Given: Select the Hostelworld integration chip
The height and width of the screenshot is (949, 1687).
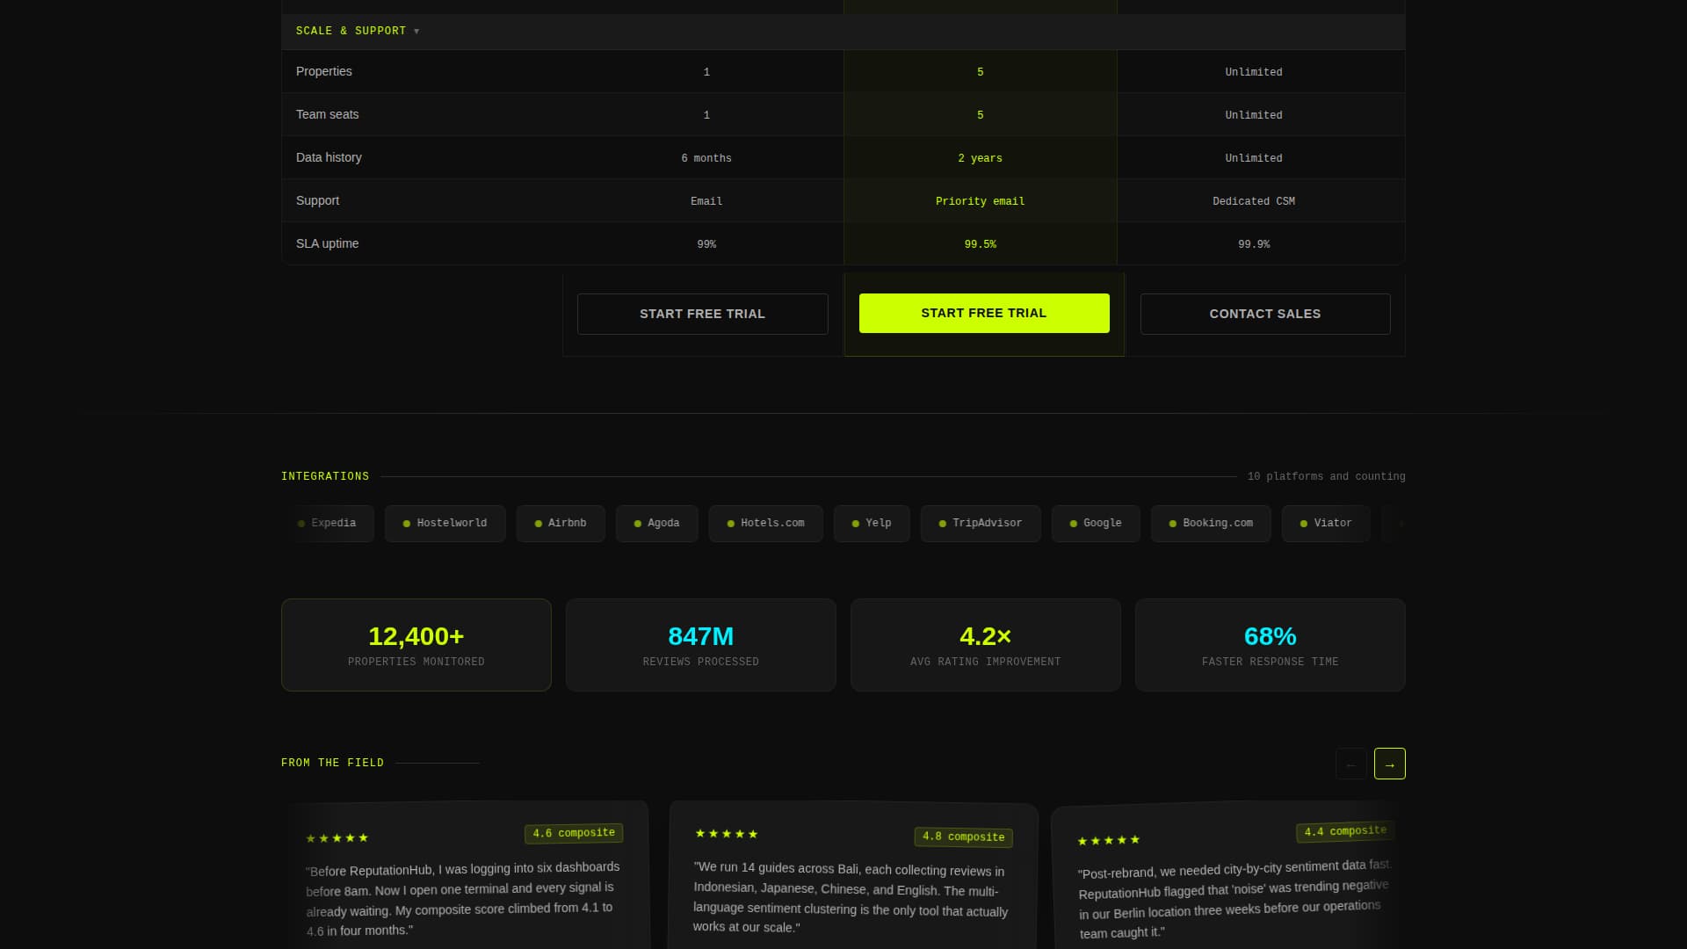Looking at the screenshot, I should coord(445,524).
